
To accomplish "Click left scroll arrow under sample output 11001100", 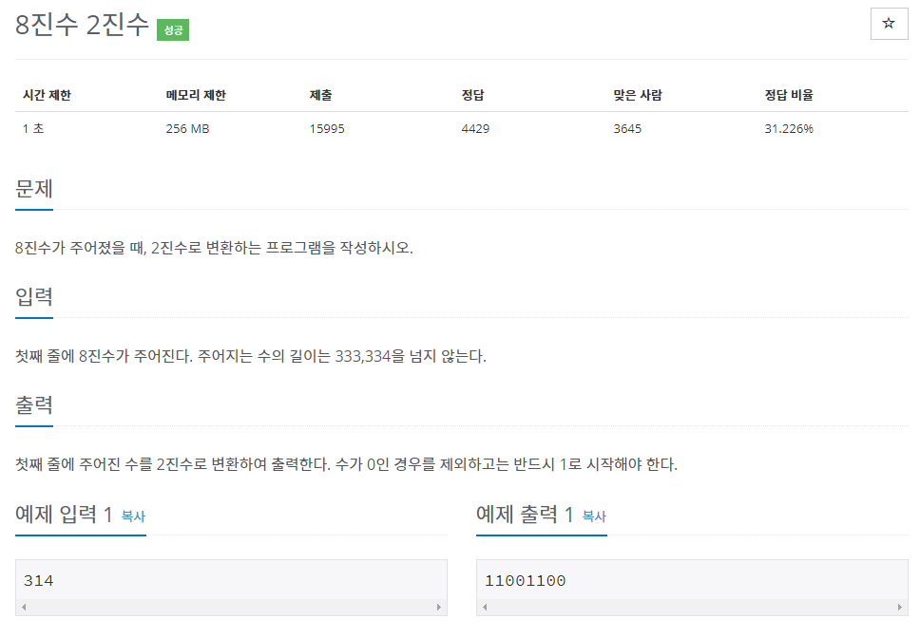I will (x=485, y=607).
